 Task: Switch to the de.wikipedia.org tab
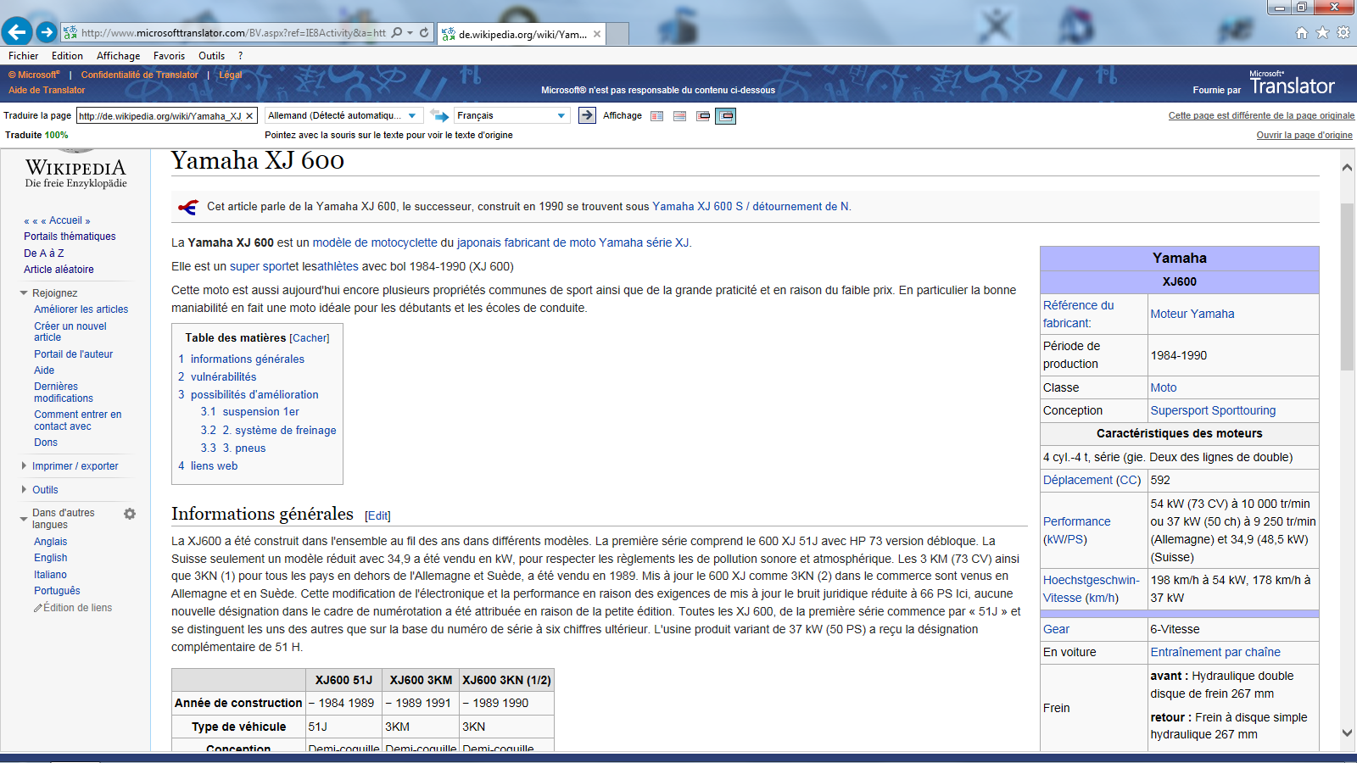click(x=522, y=34)
